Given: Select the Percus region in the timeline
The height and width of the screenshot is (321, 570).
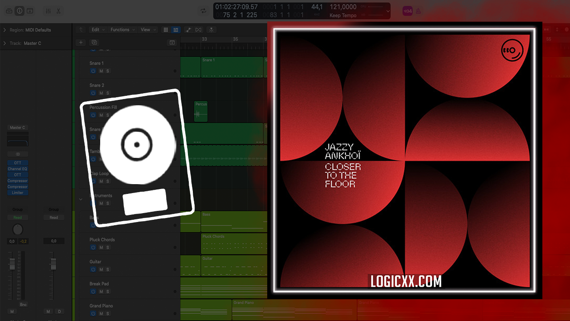Looking at the screenshot, I should tap(201, 111).
